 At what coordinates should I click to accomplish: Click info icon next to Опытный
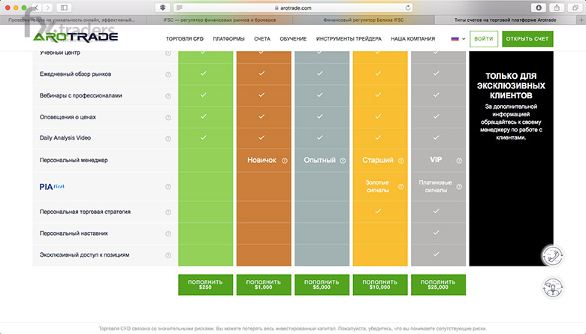pos(343,161)
